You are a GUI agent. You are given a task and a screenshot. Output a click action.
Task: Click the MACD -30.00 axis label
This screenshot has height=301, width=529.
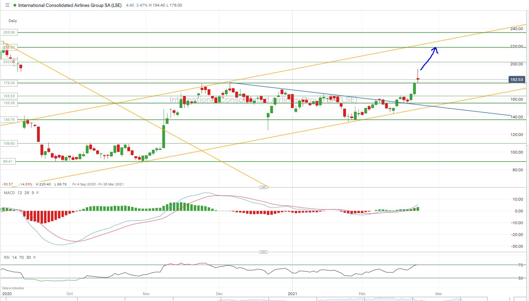[x=517, y=246]
